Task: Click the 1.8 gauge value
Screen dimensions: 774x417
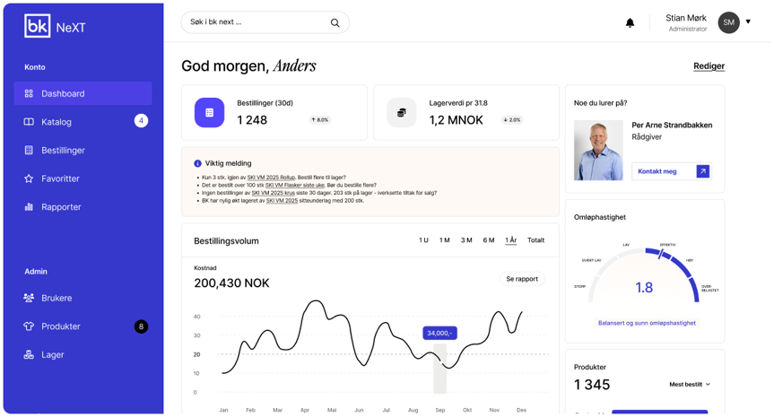Action: [644, 287]
